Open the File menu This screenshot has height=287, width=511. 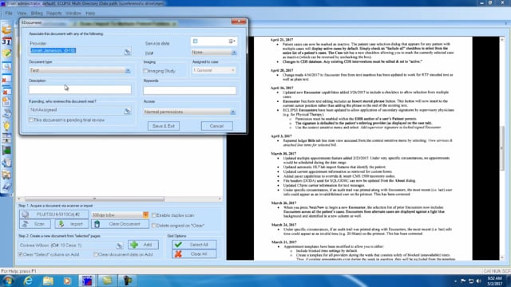pyautogui.click(x=9, y=14)
